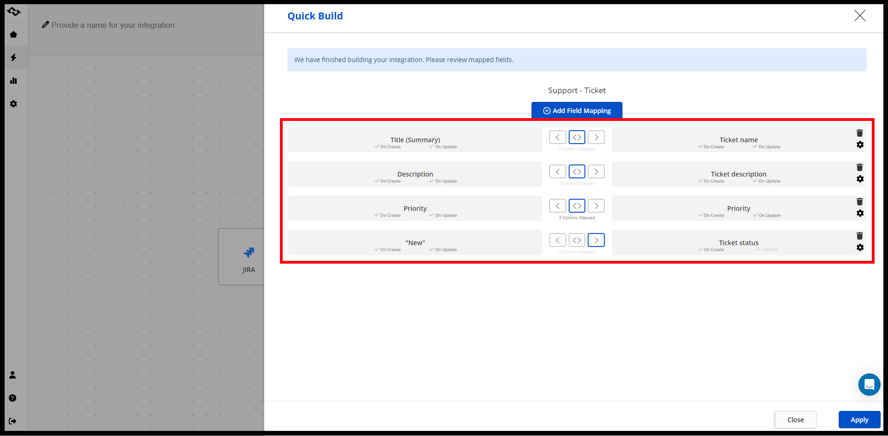Screen dimensions: 888x436
Task: Click the user profile icon in sidebar
Action: 13,375
